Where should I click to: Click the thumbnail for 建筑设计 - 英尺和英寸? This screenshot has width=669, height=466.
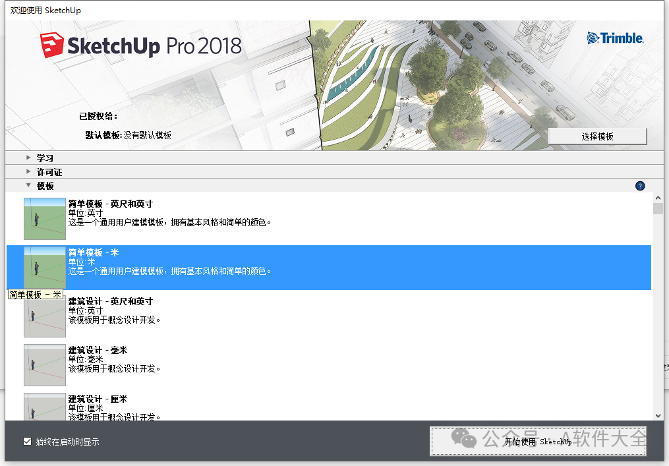pyautogui.click(x=44, y=316)
